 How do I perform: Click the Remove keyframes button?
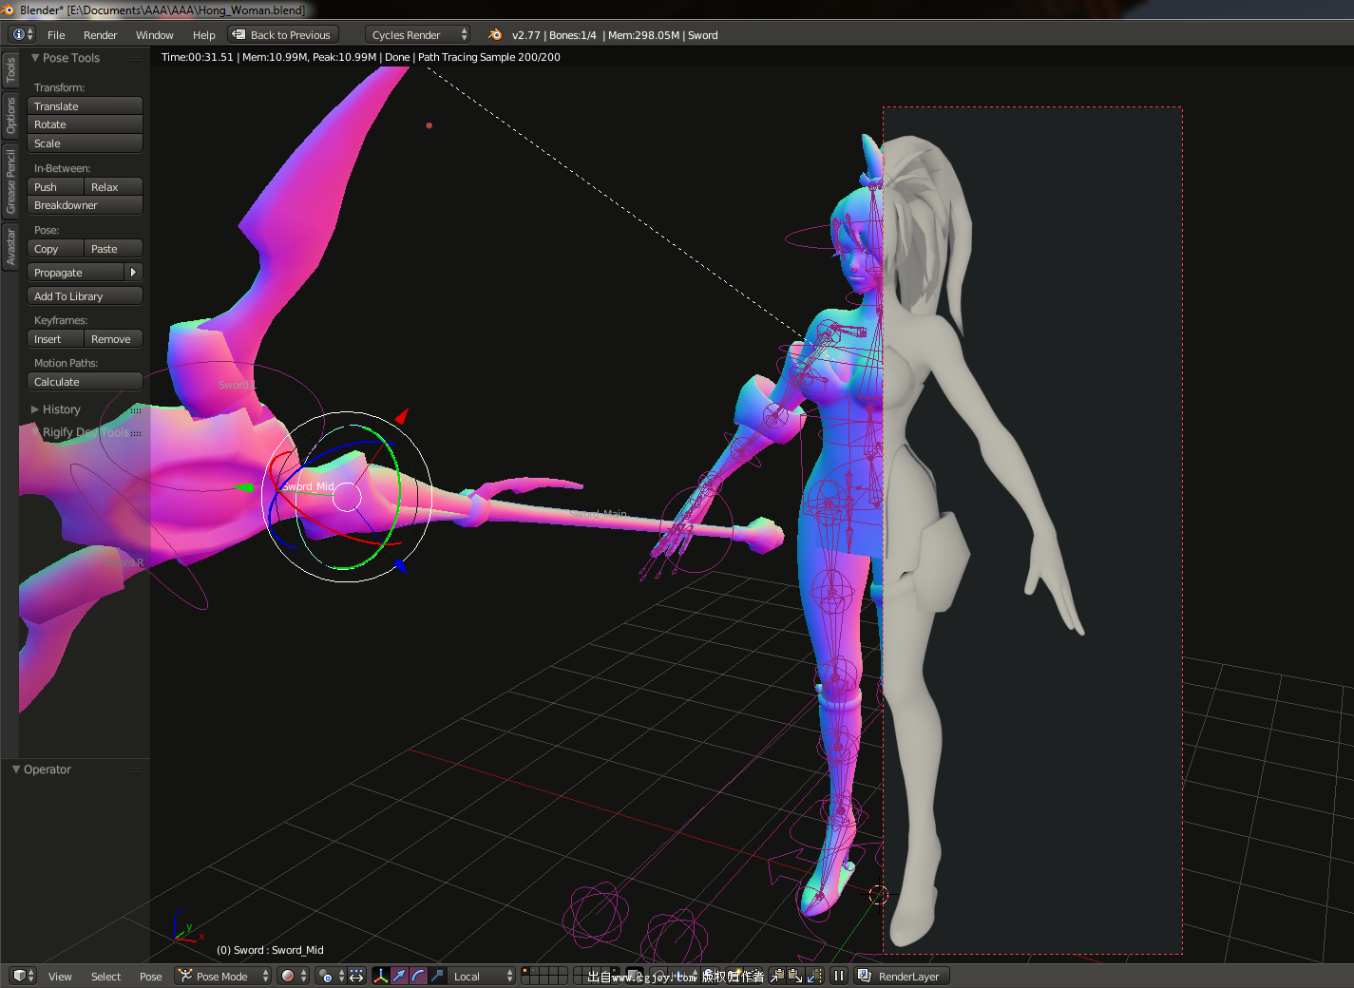click(113, 339)
